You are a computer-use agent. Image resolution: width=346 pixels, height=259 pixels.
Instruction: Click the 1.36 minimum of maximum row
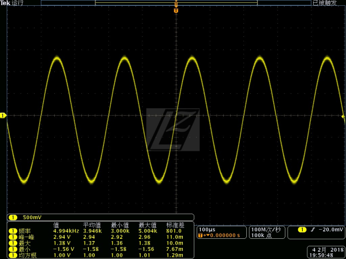pos(116,243)
